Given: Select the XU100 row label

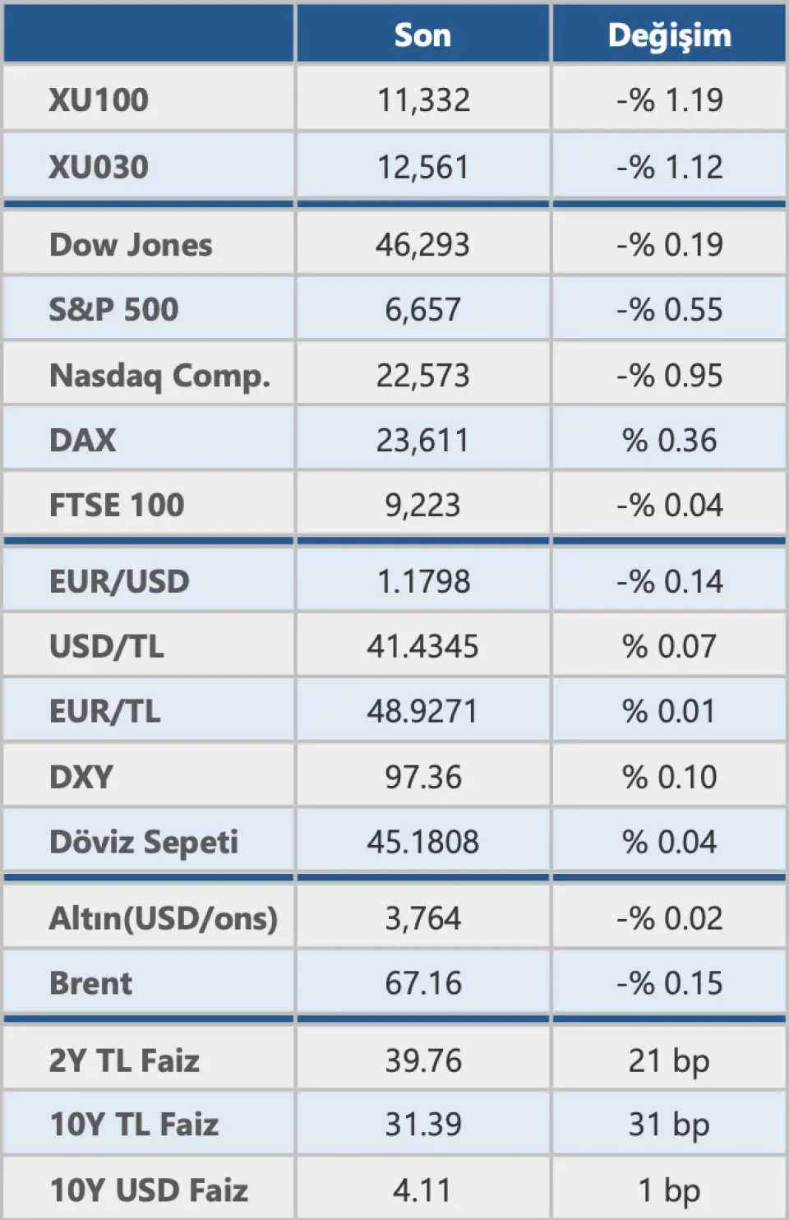Looking at the screenshot, I should coord(99,100).
